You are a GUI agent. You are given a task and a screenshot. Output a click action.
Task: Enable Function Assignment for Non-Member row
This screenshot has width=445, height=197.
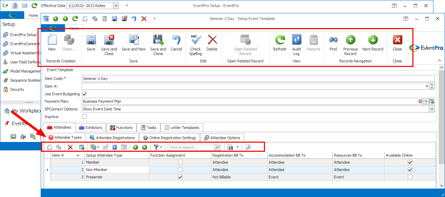point(180,170)
